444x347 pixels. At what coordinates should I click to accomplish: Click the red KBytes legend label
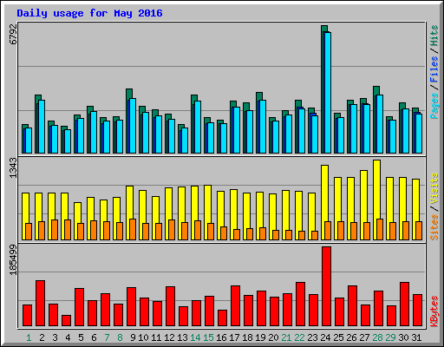click(x=434, y=311)
